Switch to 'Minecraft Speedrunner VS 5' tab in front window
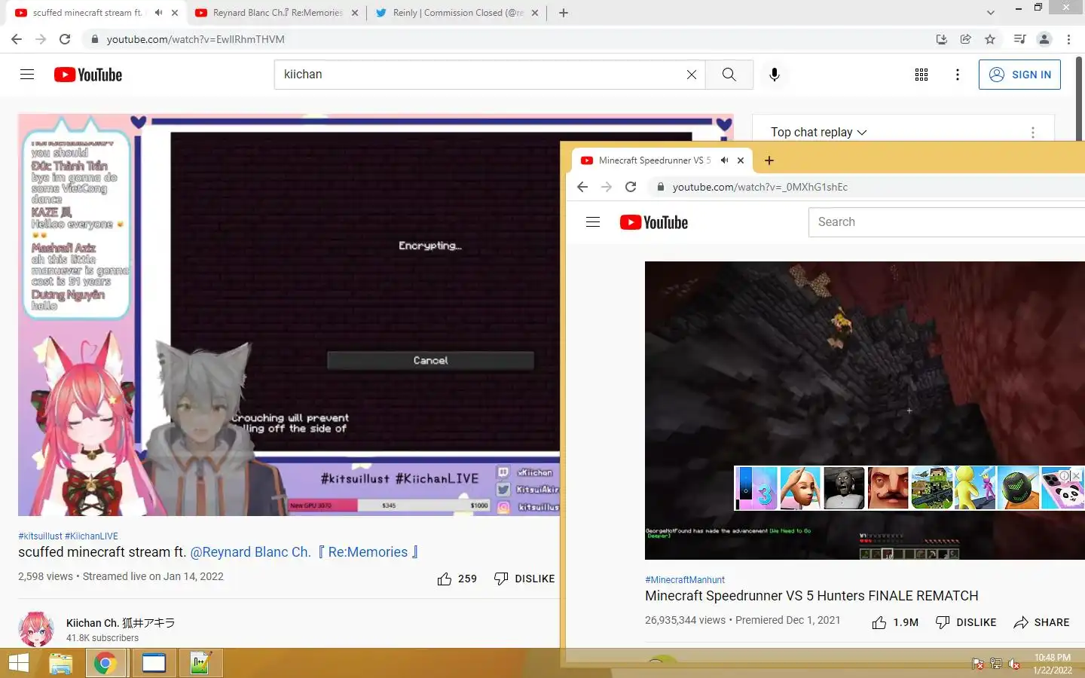The height and width of the screenshot is (678, 1085). pos(655,160)
